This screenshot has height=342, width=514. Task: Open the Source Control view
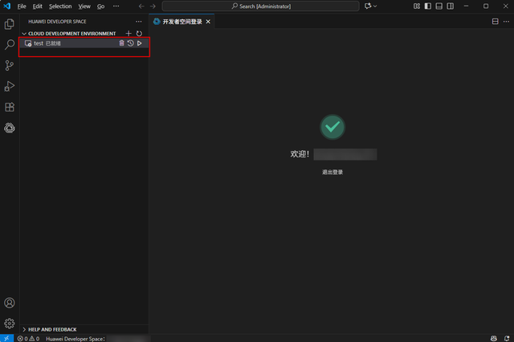10,66
